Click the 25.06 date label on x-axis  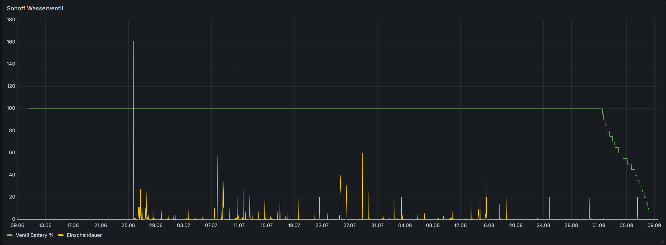coord(128,225)
